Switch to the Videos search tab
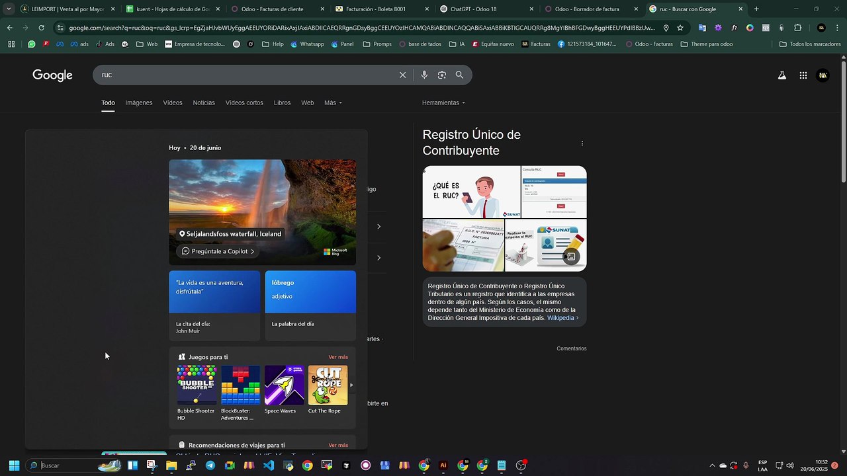Image resolution: width=847 pixels, height=476 pixels. click(173, 103)
